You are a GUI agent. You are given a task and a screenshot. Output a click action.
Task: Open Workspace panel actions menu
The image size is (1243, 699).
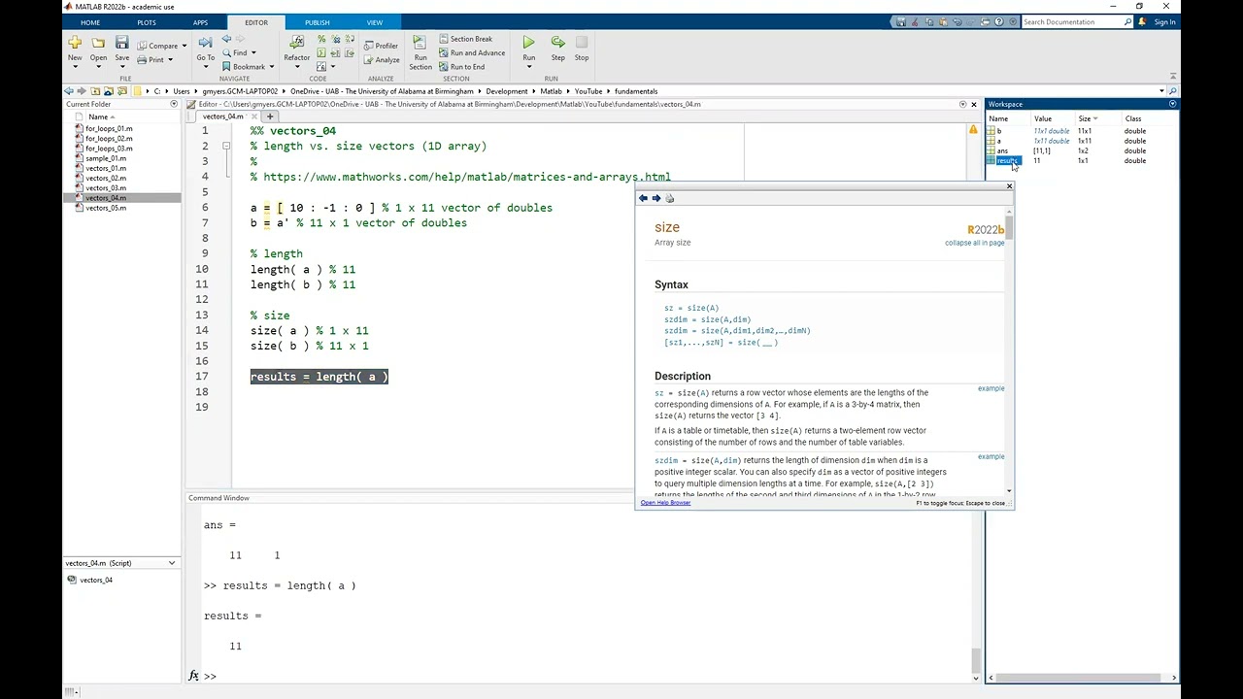[1172, 104]
